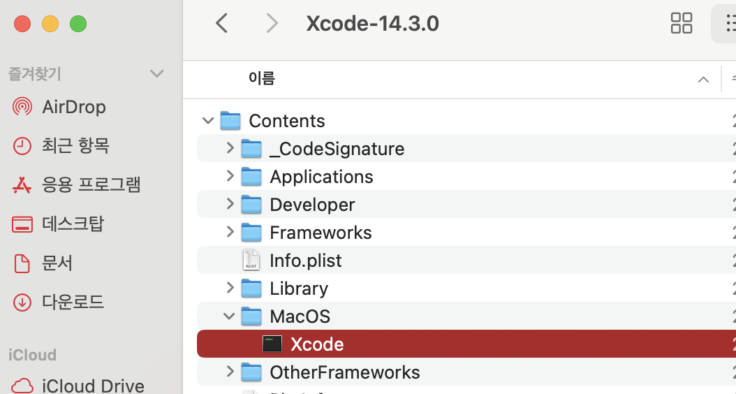The width and height of the screenshot is (736, 394).
Task: Minimize the window with the yellow button
Action: point(50,24)
